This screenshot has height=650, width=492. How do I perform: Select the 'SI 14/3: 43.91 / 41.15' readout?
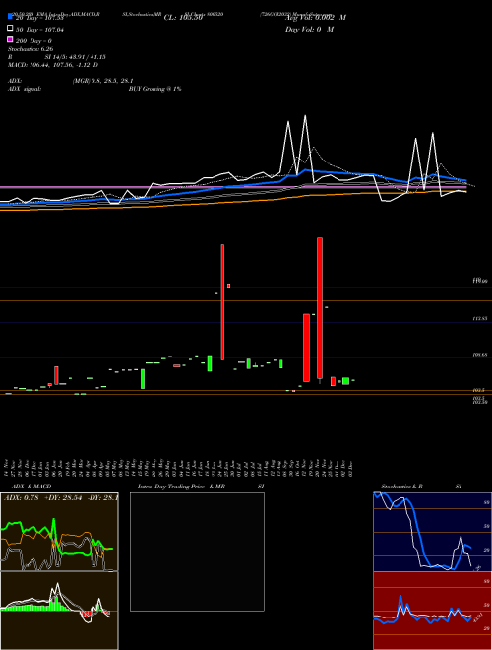click(x=76, y=57)
